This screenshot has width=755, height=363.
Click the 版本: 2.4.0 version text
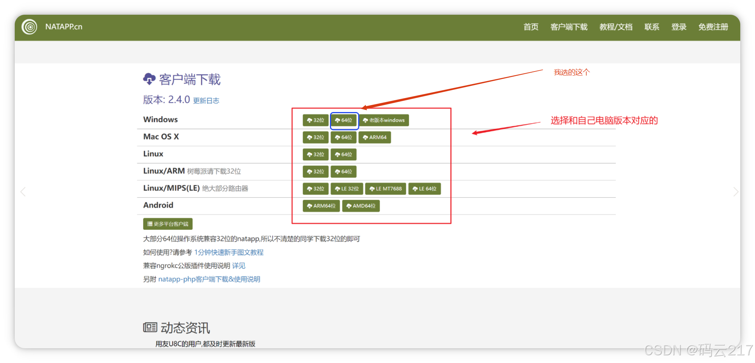(167, 100)
